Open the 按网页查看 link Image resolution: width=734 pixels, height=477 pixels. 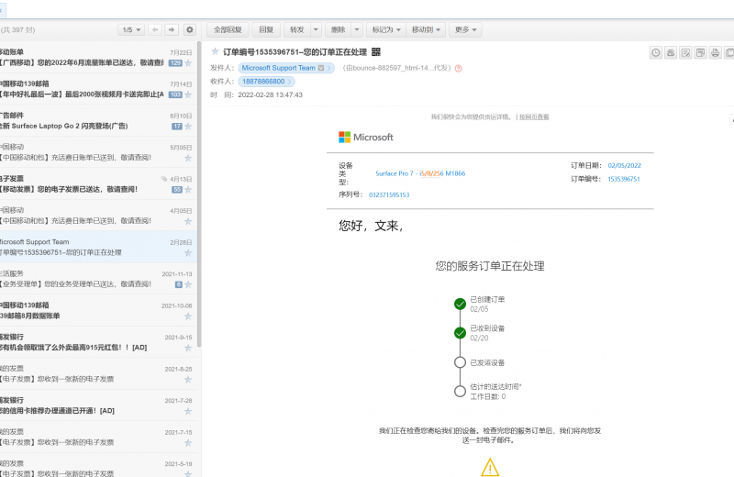tap(534, 117)
